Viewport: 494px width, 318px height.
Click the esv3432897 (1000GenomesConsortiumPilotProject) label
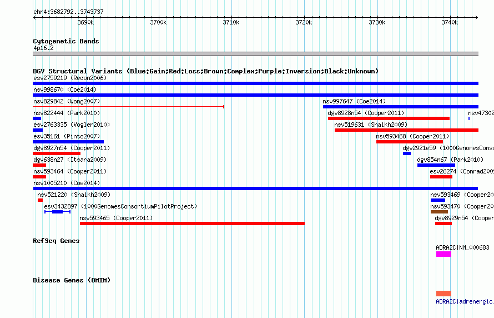point(120,206)
